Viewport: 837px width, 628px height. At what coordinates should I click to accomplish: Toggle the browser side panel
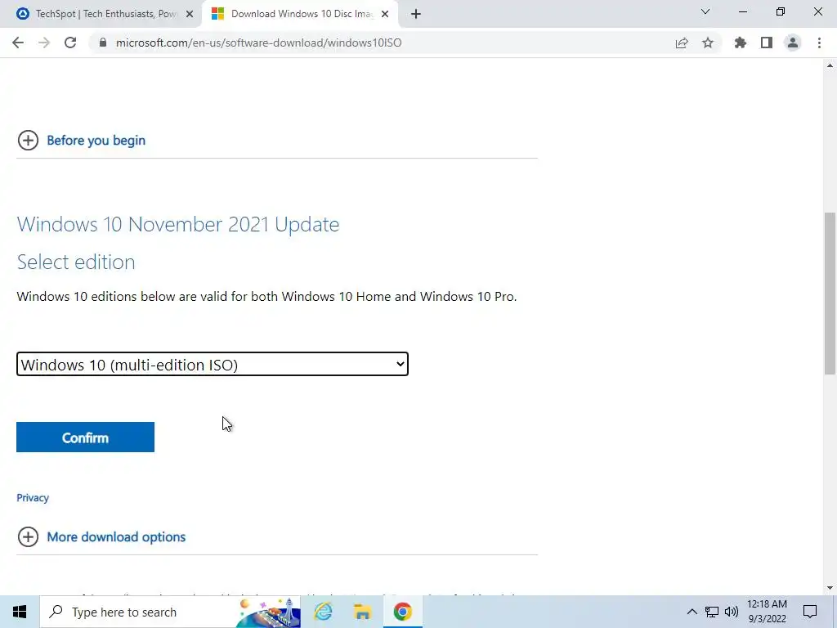pos(767,43)
